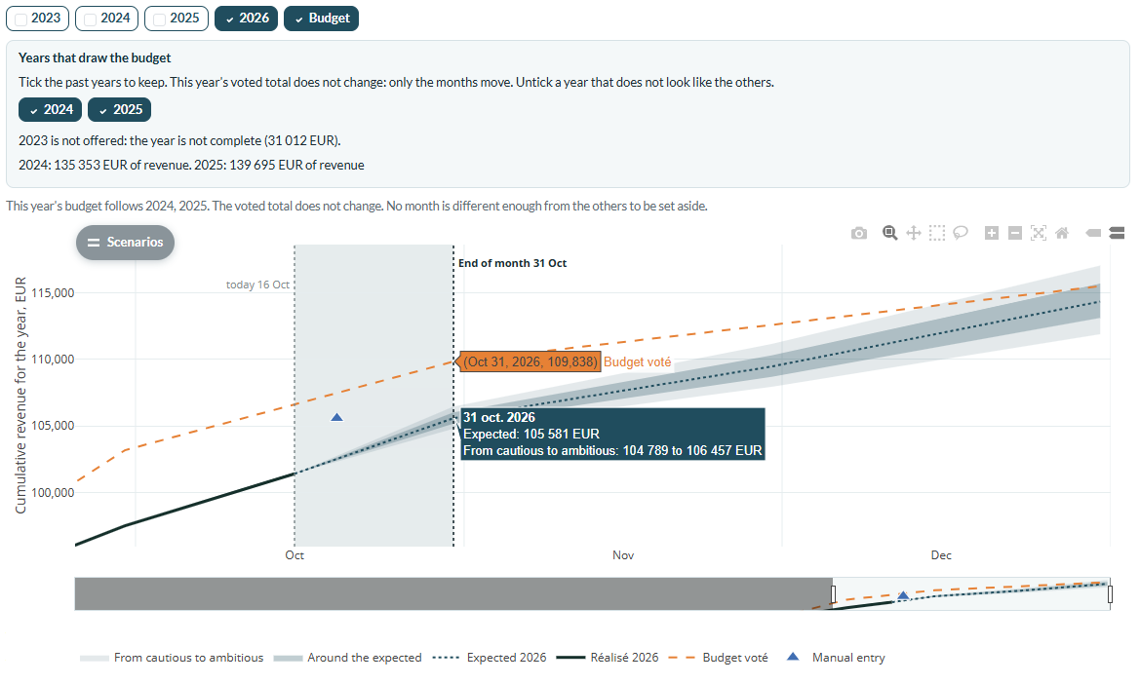Click the 'Tick the past years to keep' instruction
Screen dimensions: 1140x684
(396, 83)
